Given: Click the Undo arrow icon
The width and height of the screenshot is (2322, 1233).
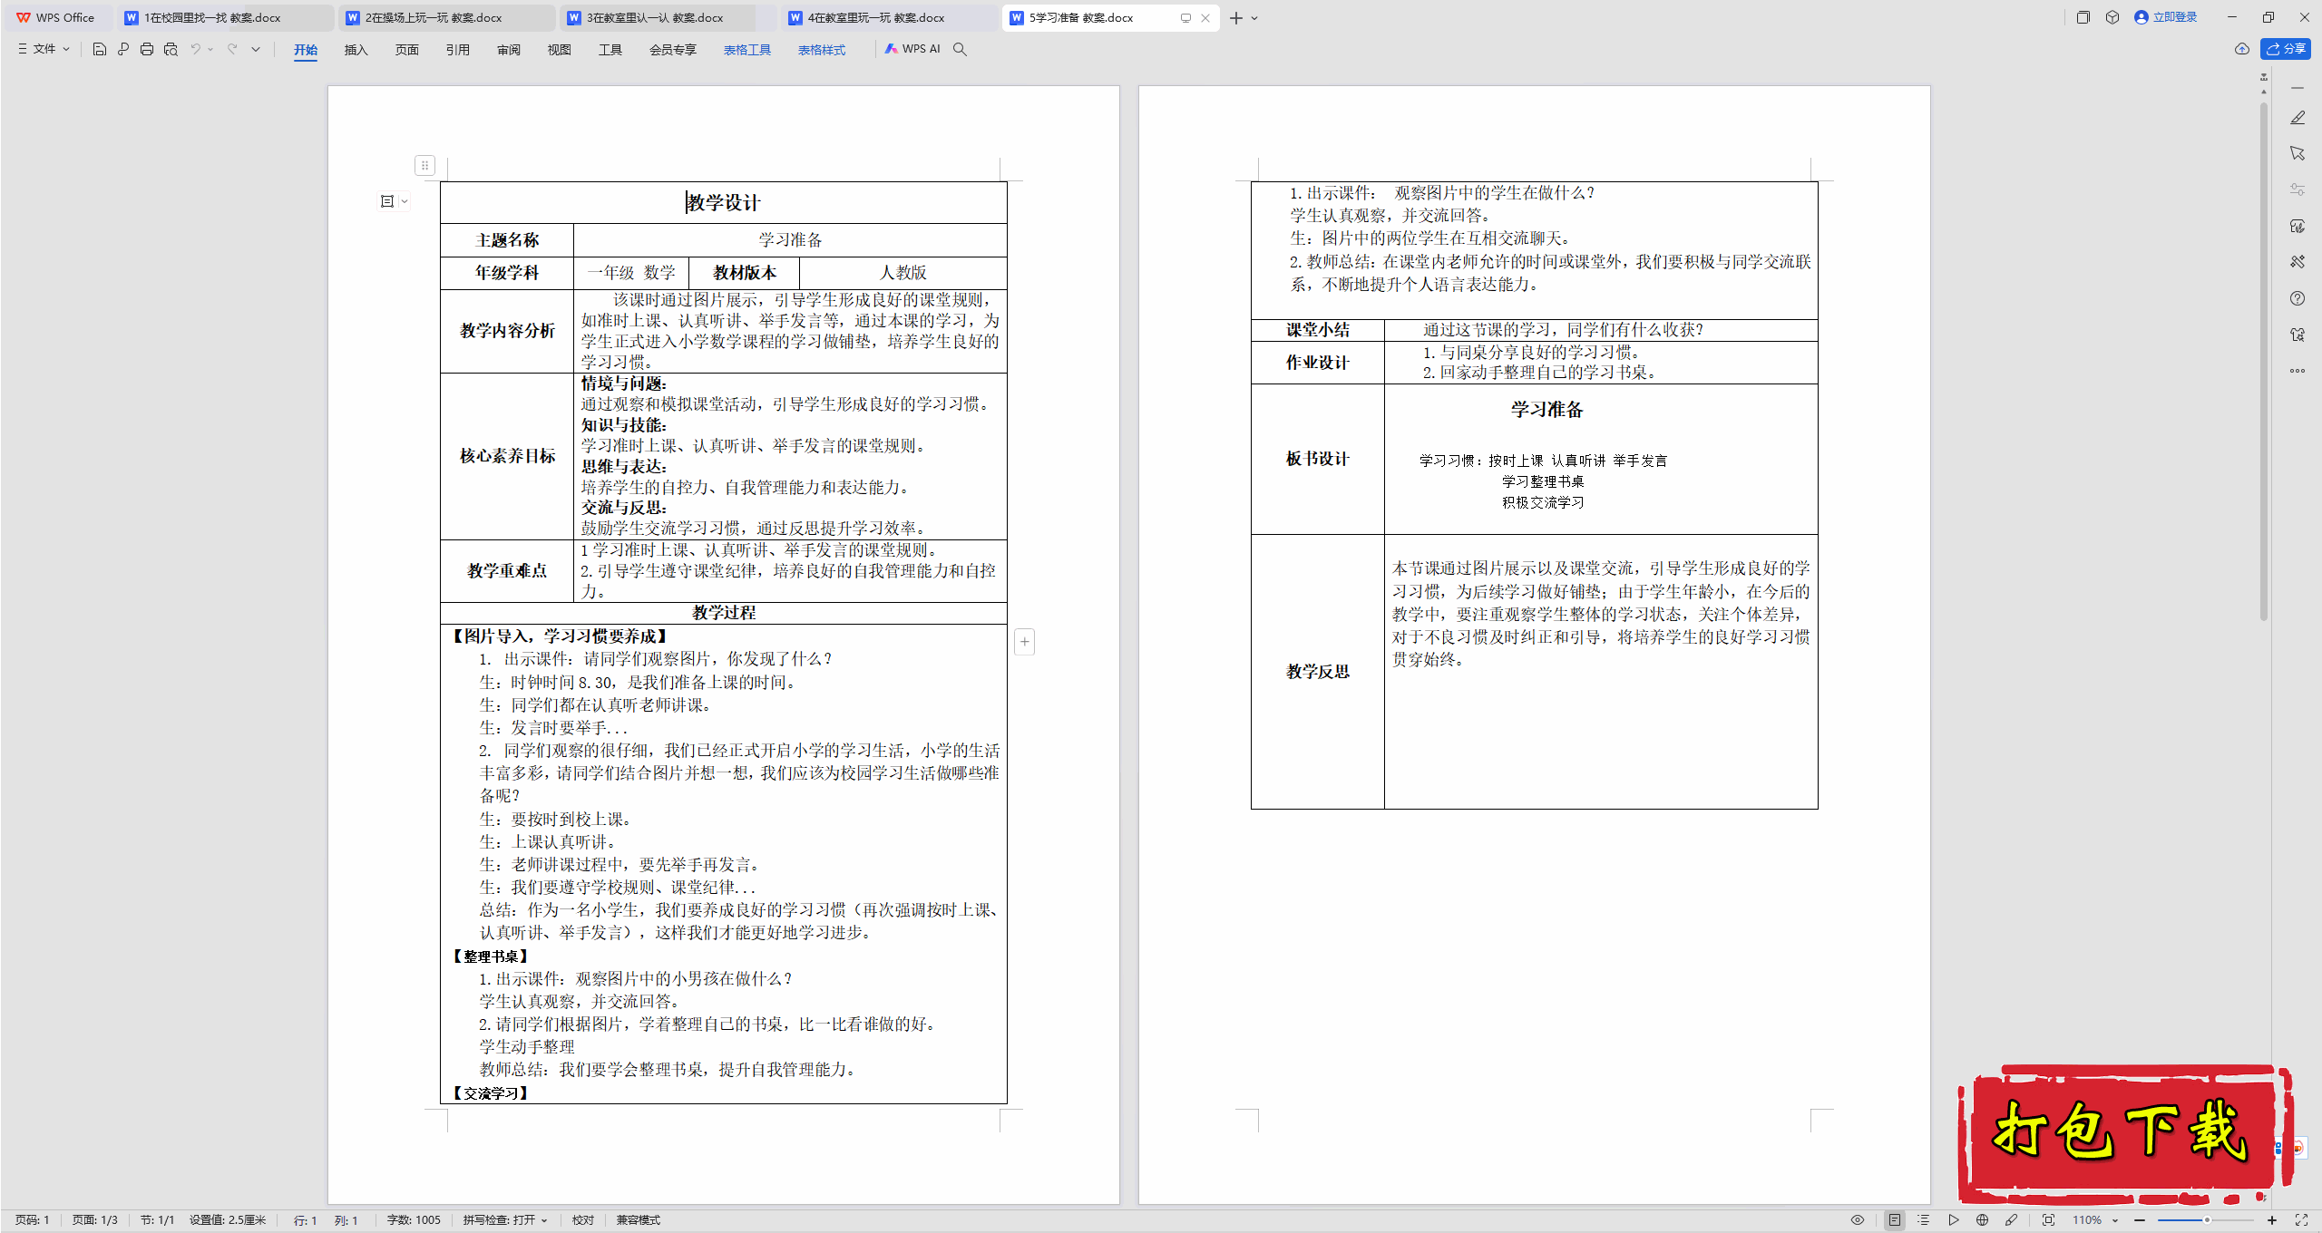Looking at the screenshot, I should [x=195, y=49].
